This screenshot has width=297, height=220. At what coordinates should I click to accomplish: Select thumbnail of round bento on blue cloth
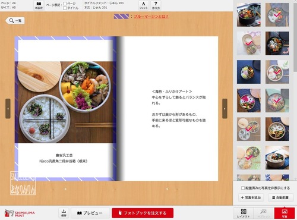click(249, 72)
